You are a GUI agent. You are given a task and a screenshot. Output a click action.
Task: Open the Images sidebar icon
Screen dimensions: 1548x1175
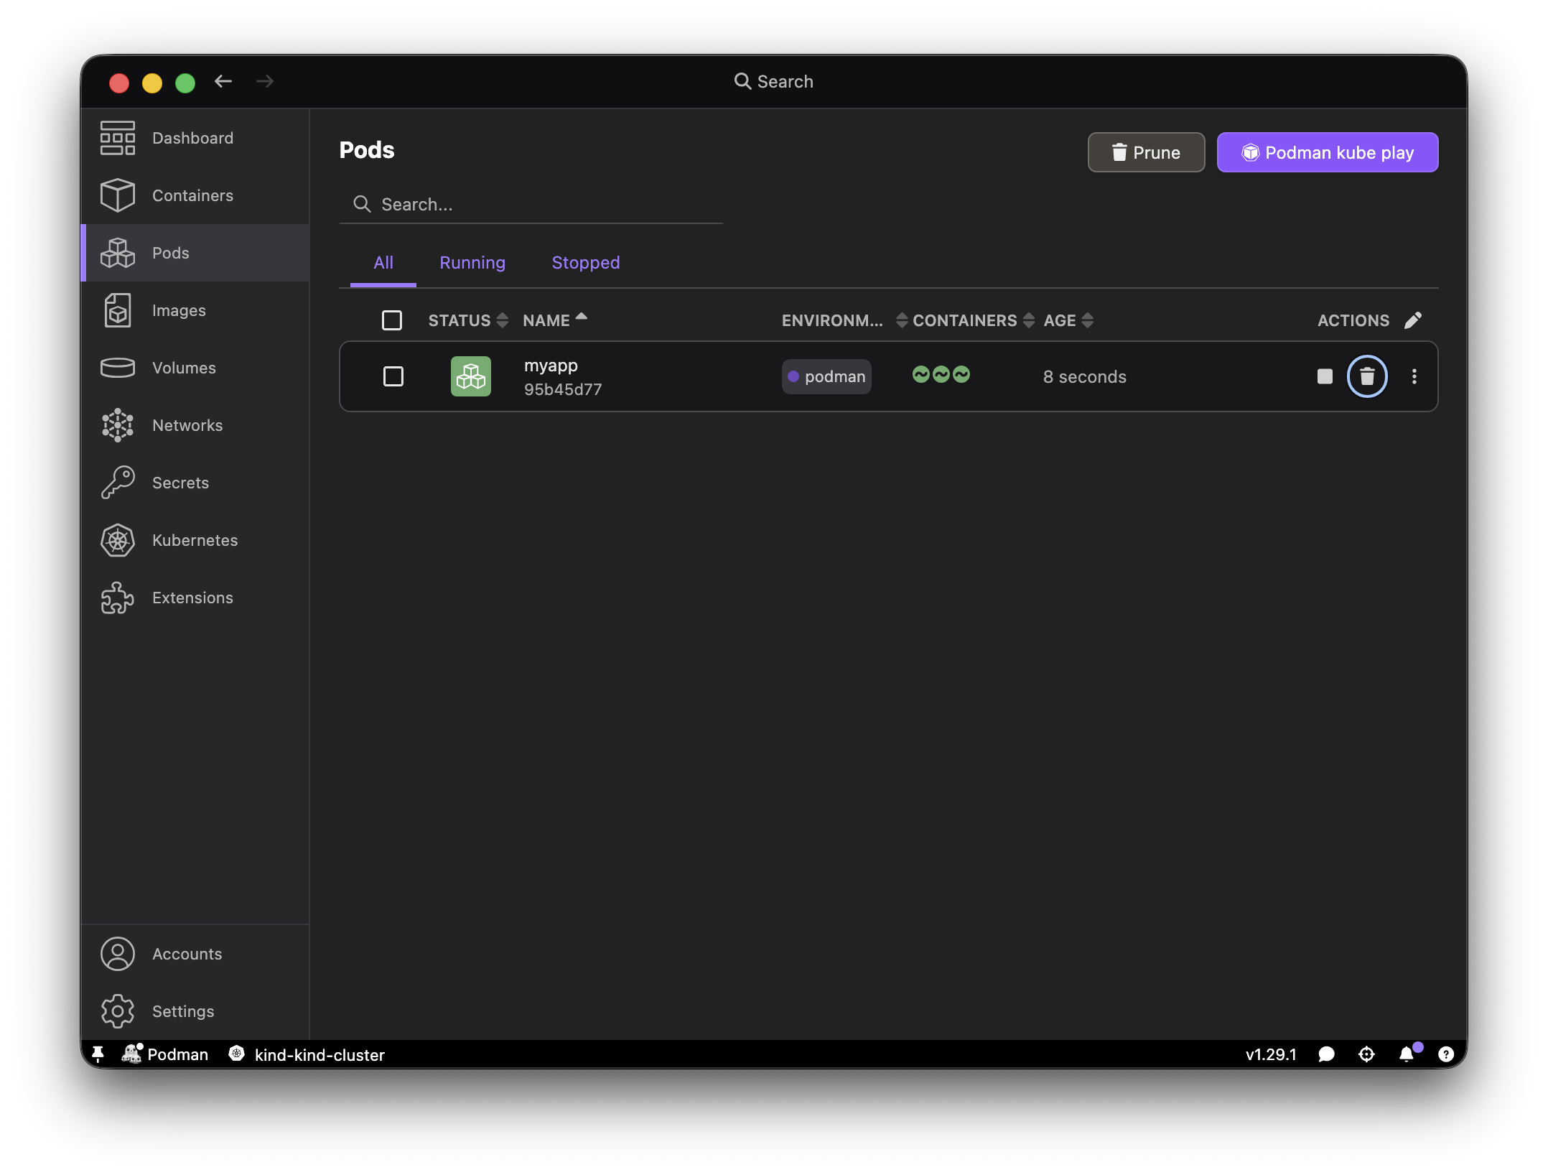point(118,310)
